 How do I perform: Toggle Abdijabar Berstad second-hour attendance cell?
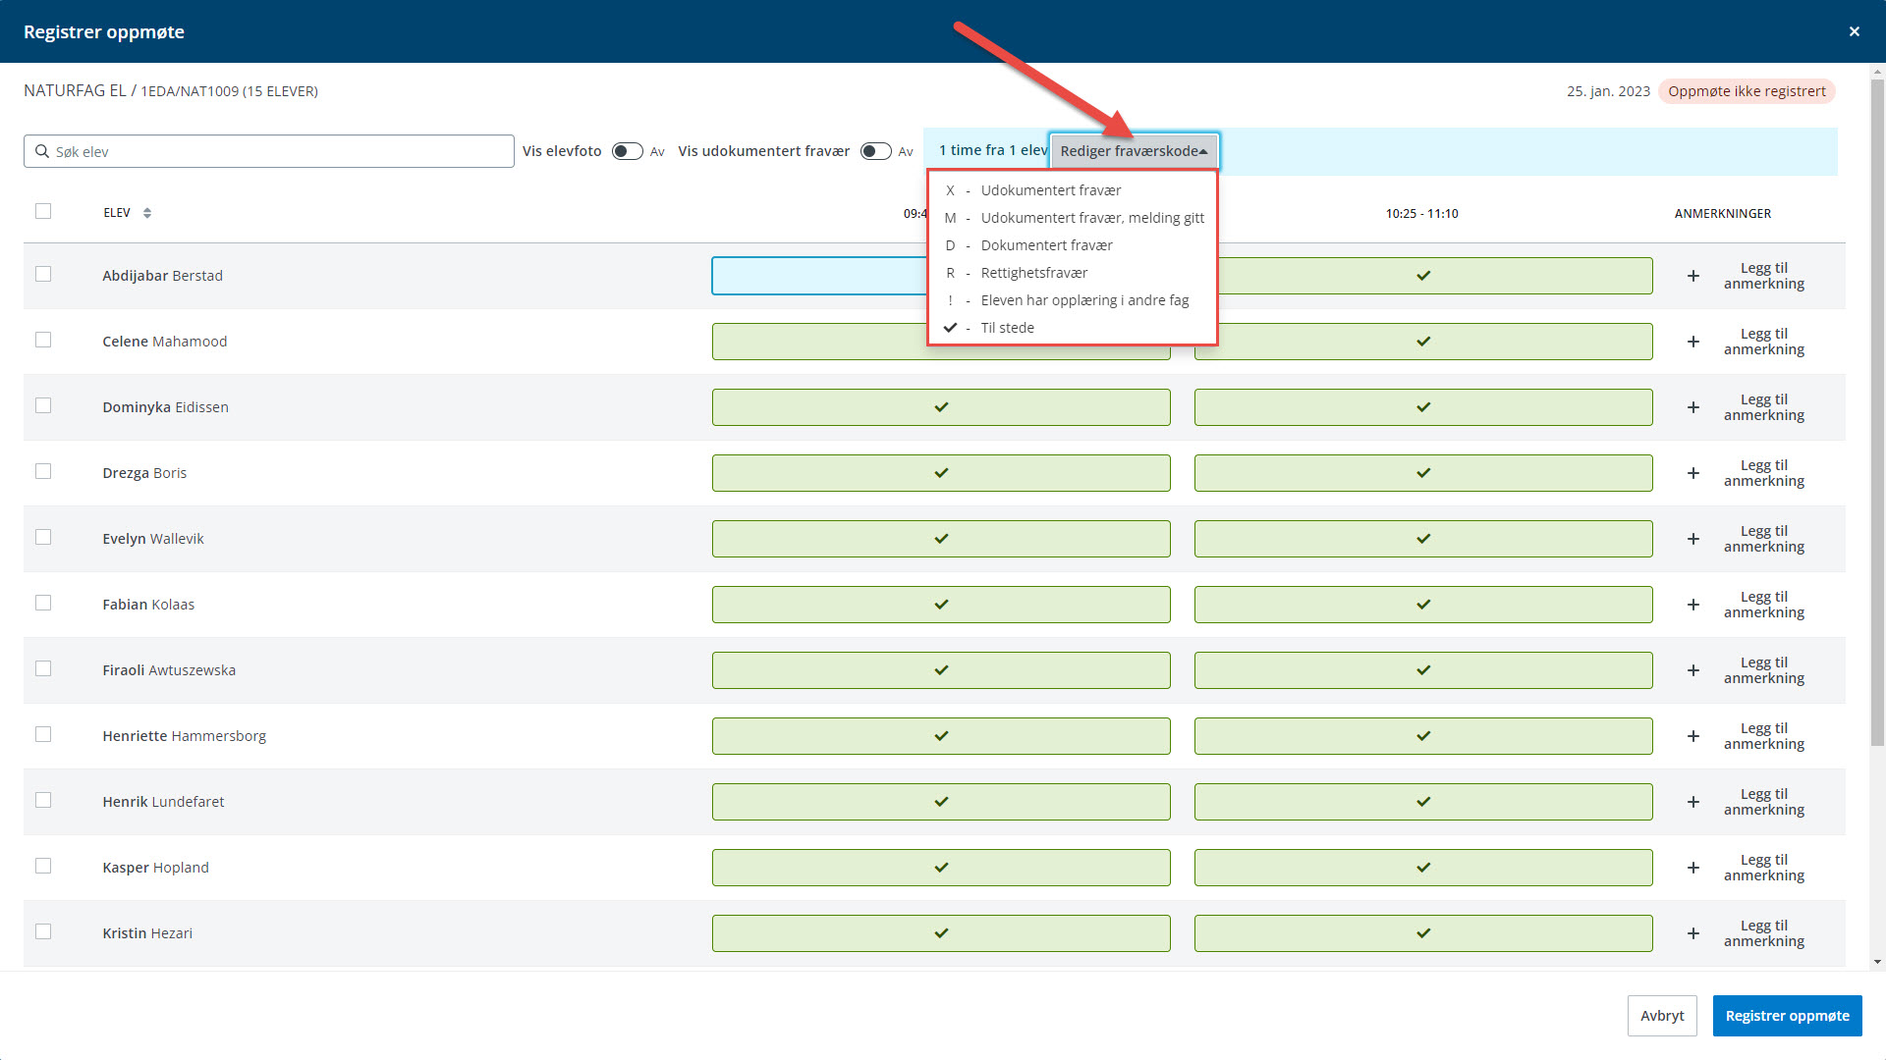coord(1435,276)
